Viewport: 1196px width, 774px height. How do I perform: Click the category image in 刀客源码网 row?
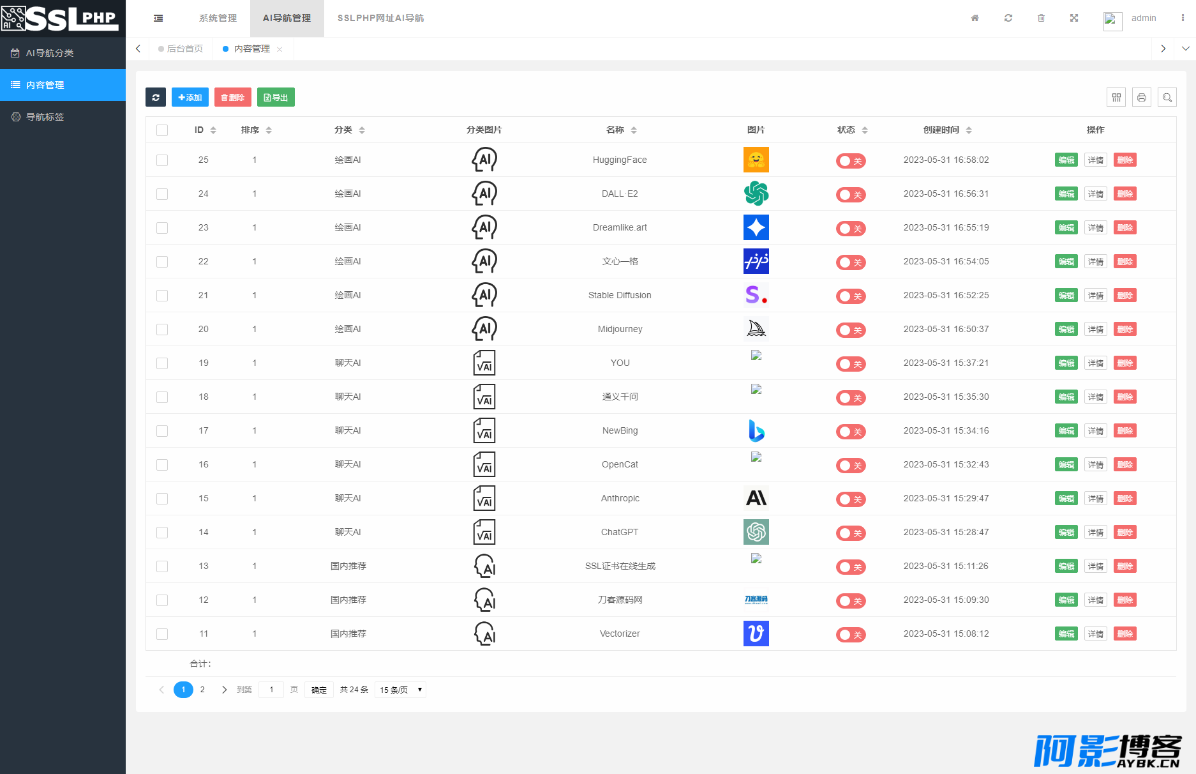click(484, 600)
